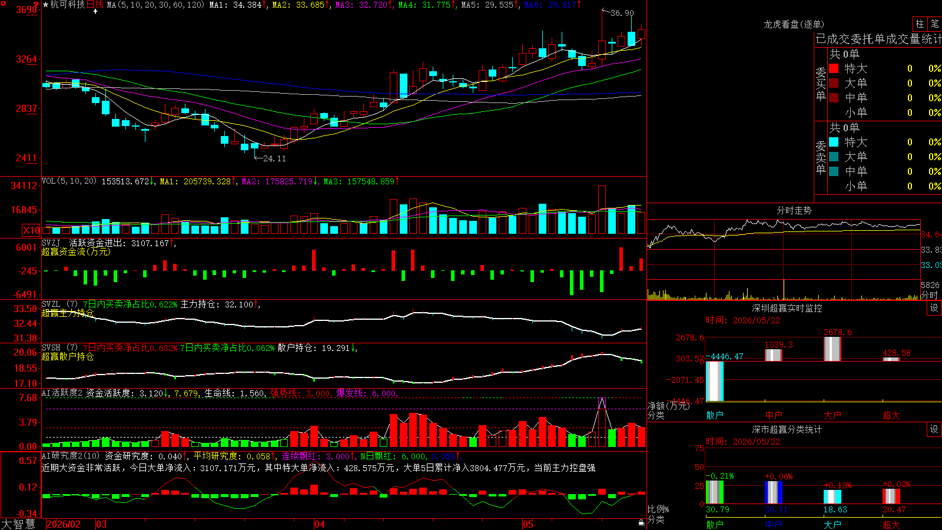Image resolution: width=942 pixels, height=530 pixels.
Task: Click the 散户持仓: 19.291 value
Action: (x=314, y=348)
